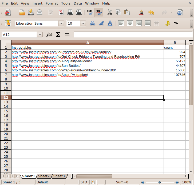Apply Currency number format

pyautogui.click(x=167, y=23)
